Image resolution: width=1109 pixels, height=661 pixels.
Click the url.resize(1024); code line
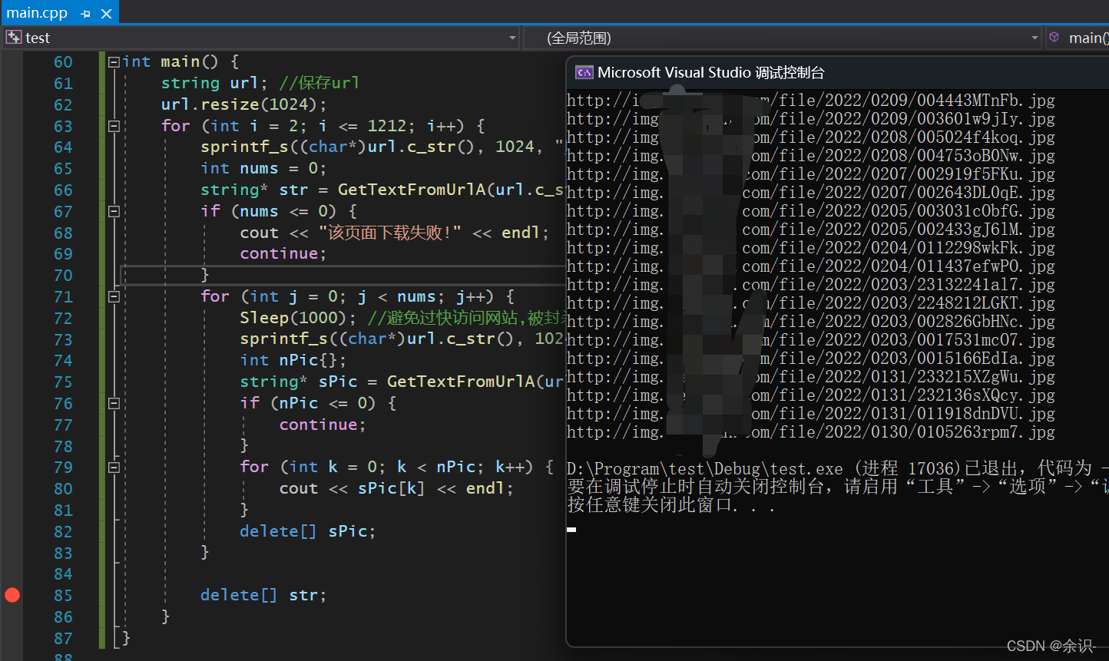click(x=243, y=104)
